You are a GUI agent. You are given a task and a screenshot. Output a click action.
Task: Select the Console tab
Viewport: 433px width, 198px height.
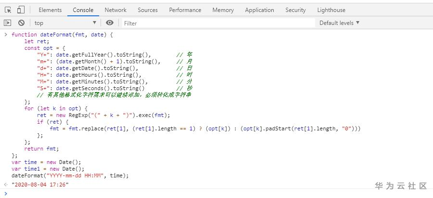(x=83, y=10)
